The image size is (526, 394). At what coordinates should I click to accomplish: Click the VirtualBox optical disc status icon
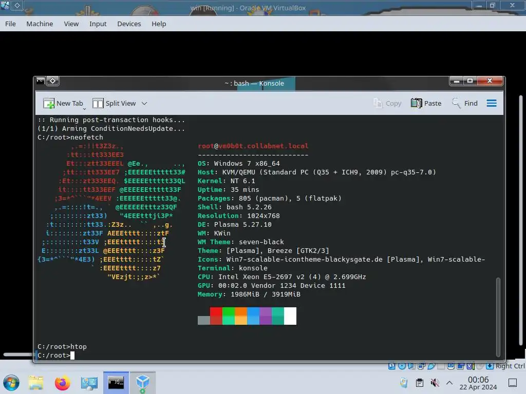tap(402, 366)
